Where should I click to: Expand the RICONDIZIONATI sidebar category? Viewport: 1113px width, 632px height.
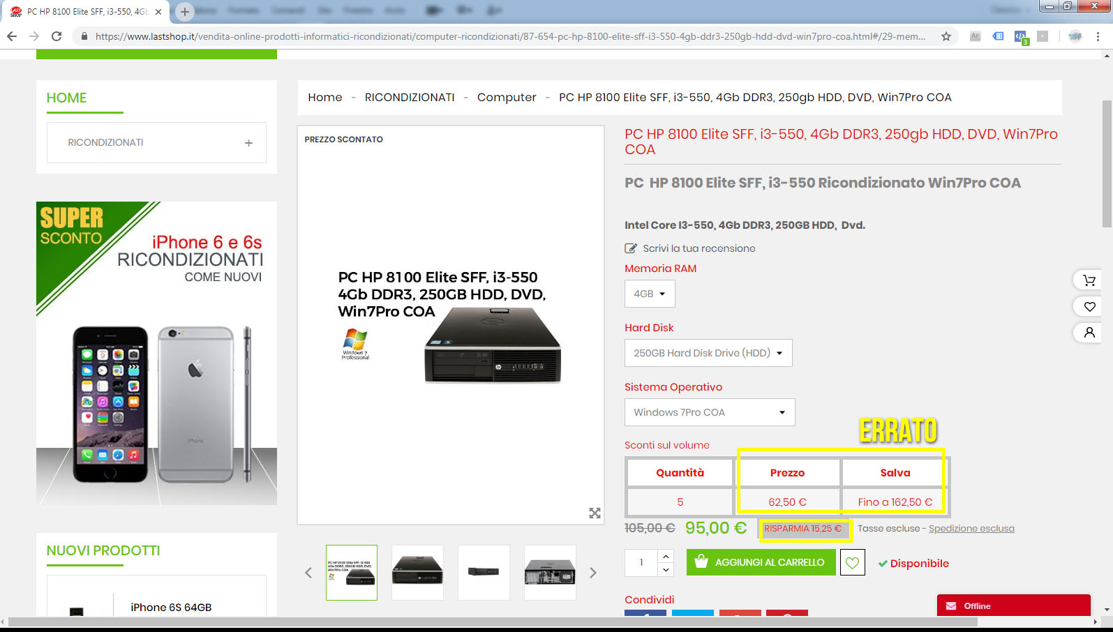coord(248,143)
